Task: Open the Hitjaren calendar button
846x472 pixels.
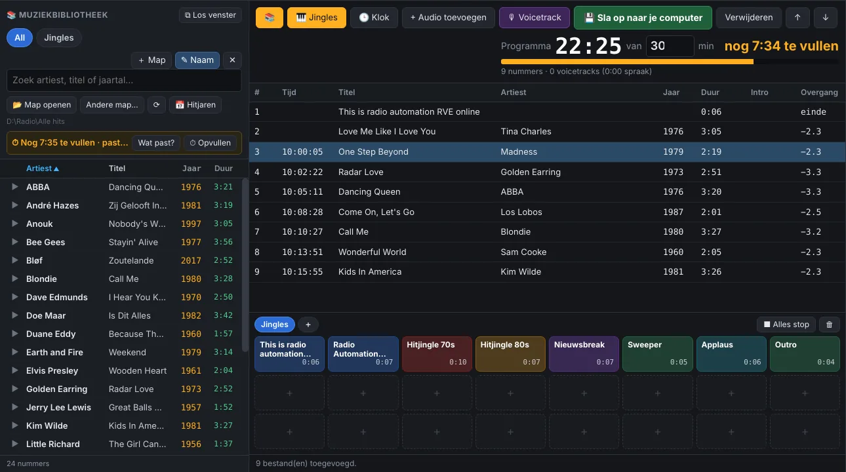Action: [x=195, y=105]
